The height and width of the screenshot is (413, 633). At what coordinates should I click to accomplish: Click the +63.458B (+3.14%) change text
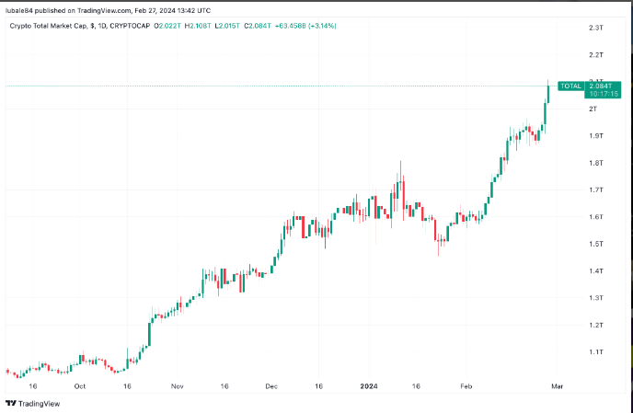click(x=305, y=26)
